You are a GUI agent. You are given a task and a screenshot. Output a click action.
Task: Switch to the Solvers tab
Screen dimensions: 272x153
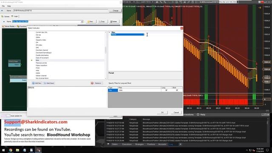click(6, 17)
